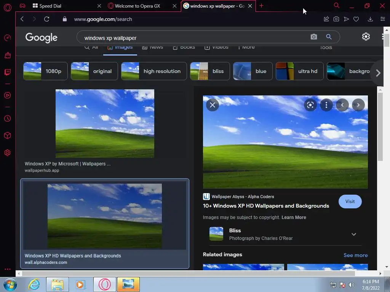Reload the current page
The width and height of the screenshot is (390, 292).
[x=46, y=19]
